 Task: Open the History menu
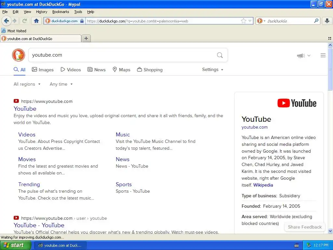42,12
